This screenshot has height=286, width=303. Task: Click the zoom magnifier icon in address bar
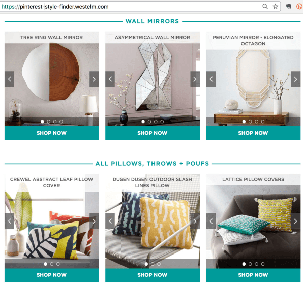tap(265, 7)
